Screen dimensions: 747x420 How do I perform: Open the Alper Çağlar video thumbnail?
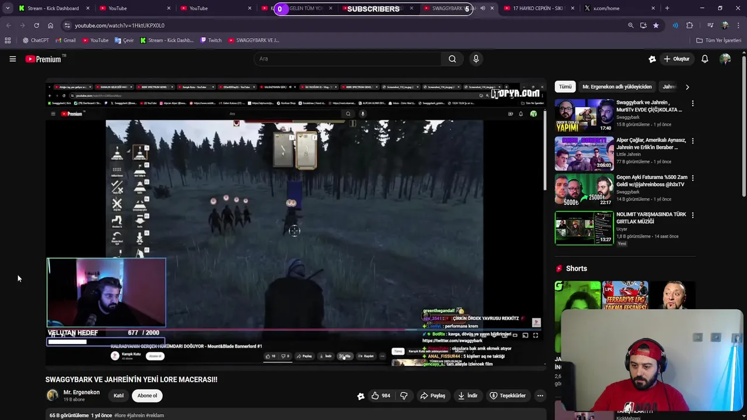point(584,153)
